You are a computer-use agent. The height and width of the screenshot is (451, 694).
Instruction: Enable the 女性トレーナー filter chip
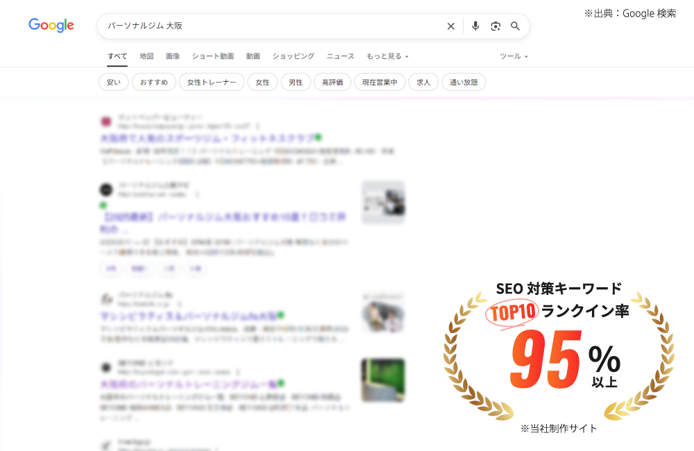[212, 83]
